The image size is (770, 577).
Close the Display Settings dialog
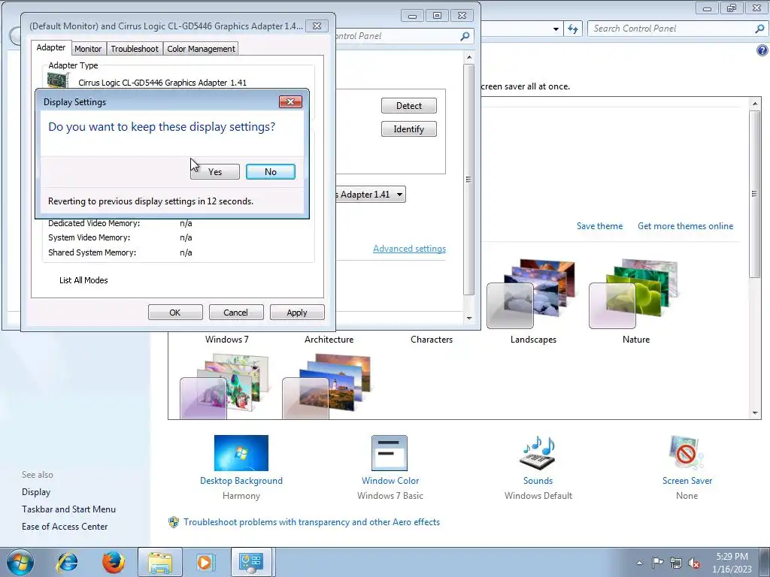coord(290,101)
